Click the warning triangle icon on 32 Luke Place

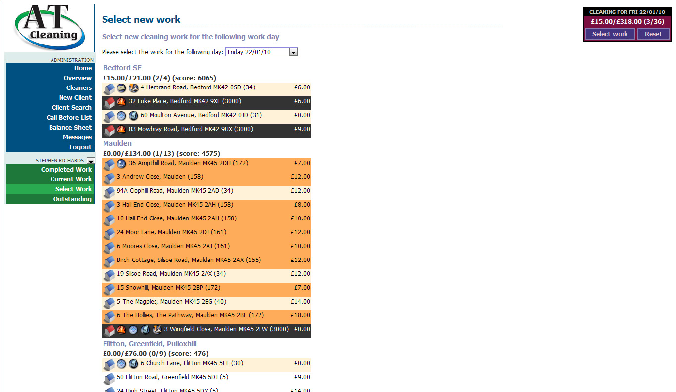click(121, 102)
